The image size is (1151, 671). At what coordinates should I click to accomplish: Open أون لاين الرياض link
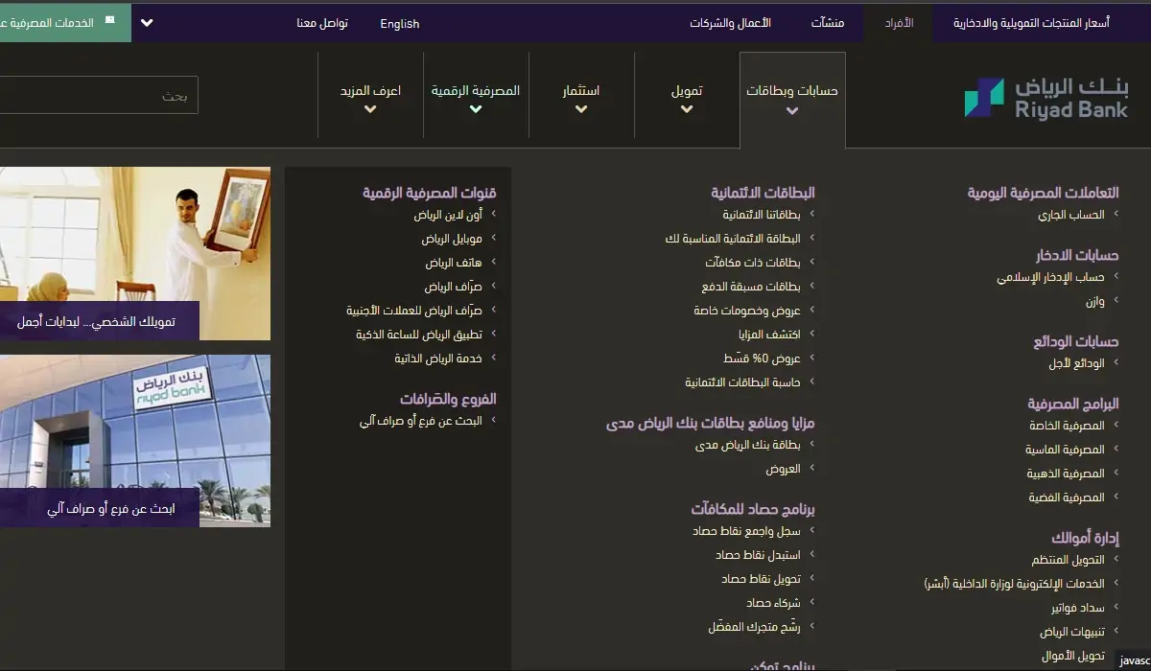448,215
